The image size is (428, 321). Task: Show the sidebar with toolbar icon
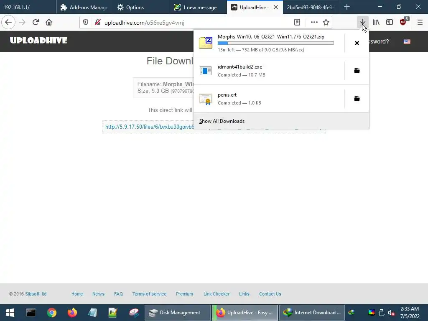point(390,23)
